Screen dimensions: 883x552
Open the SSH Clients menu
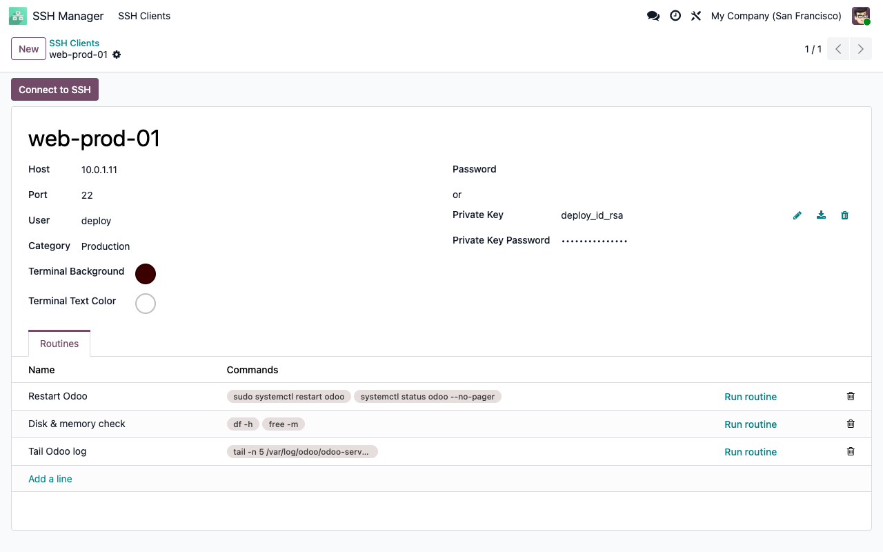click(x=144, y=16)
